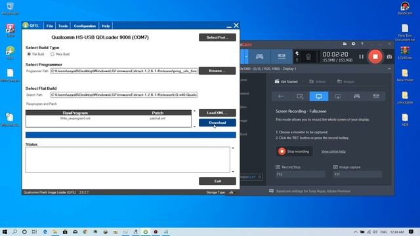Switch to the Get Started tab
Screen dimensions: 420x236
[286, 81]
